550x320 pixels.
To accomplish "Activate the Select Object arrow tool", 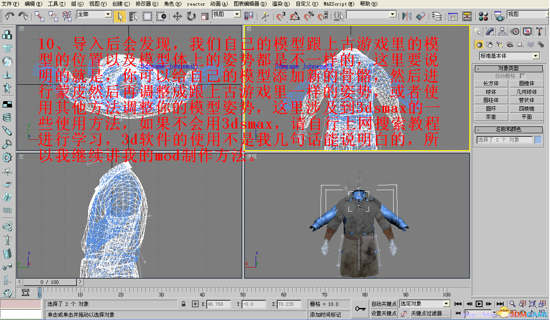I will pos(120,16).
